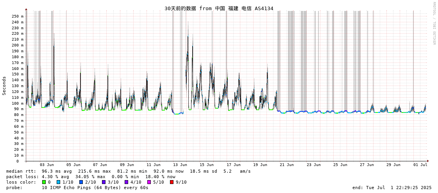Click the '90 m' y-axis label
Viewport: 438px width, 193px height.
pos(19,109)
